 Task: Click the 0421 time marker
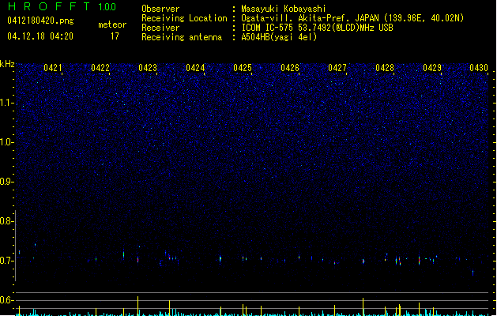[x=53, y=68]
